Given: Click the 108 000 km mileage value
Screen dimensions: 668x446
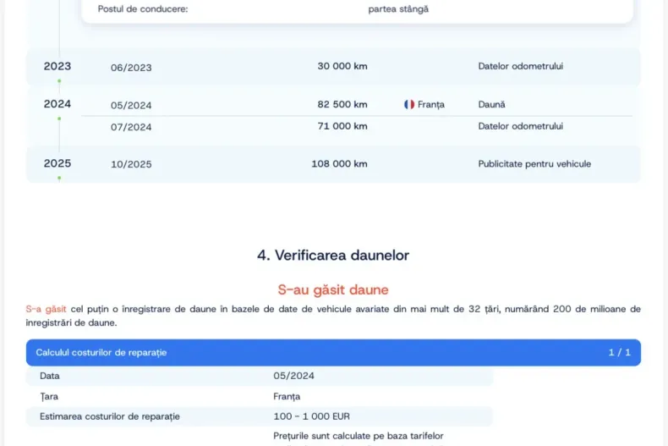Looking at the screenshot, I should [339, 164].
